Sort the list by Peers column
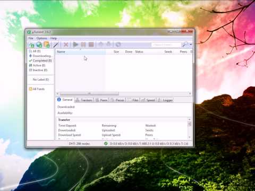The width and height of the screenshot is (255, 191). [x=183, y=52]
